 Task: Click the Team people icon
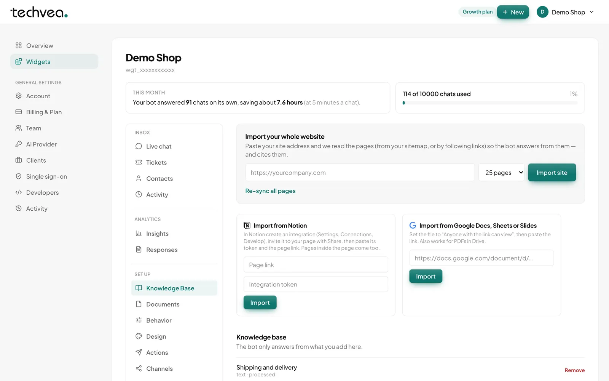18,128
